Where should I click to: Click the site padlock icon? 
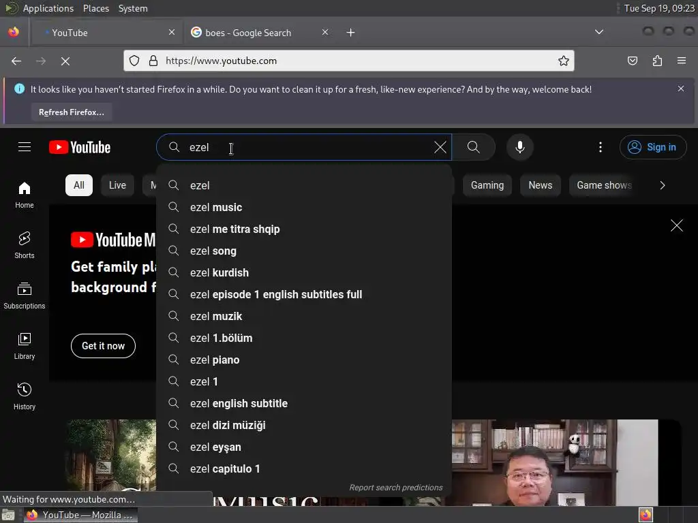[153, 61]
